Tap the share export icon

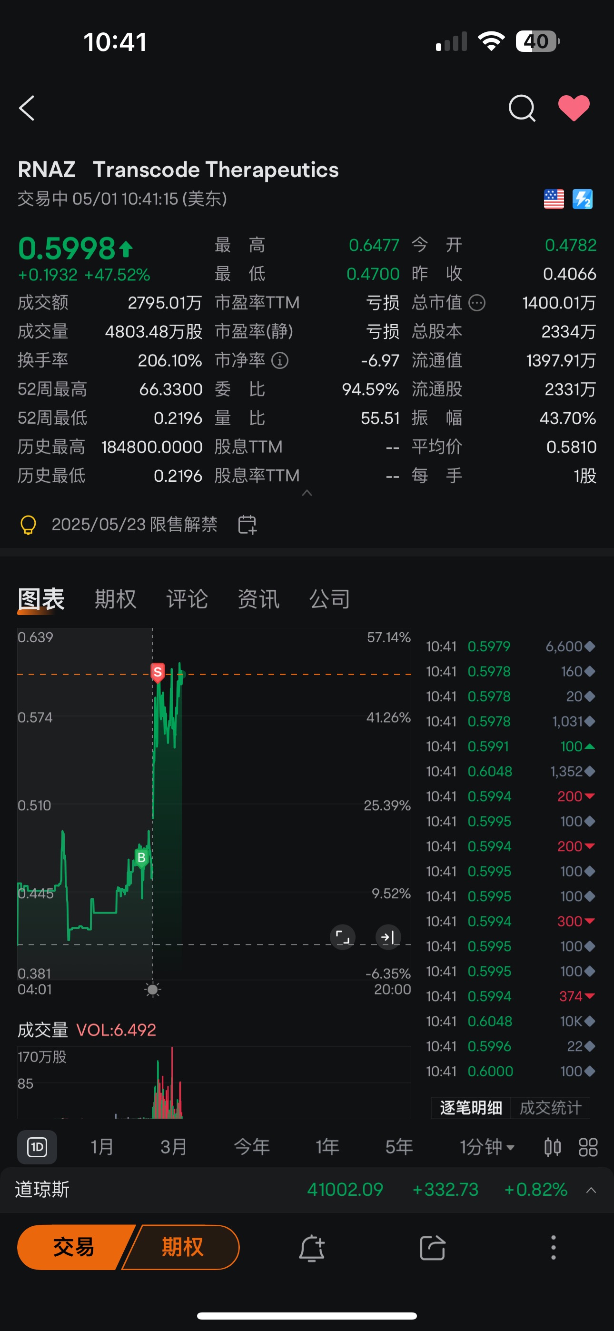click(x=433, y=1248)
